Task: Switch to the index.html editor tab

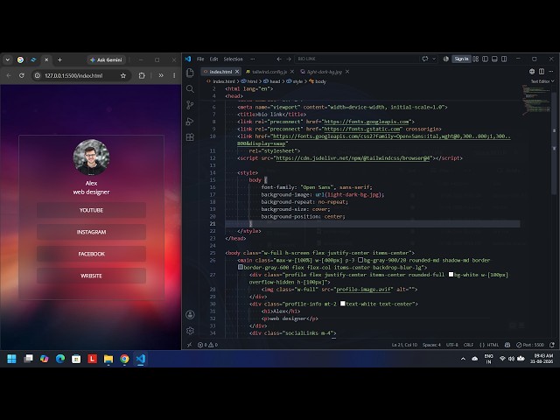Action: coord(220,72)
